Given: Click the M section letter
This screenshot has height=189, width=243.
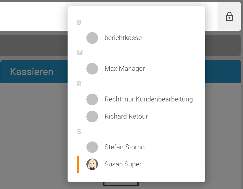Looking at the screenshot, I should [80, 53].
